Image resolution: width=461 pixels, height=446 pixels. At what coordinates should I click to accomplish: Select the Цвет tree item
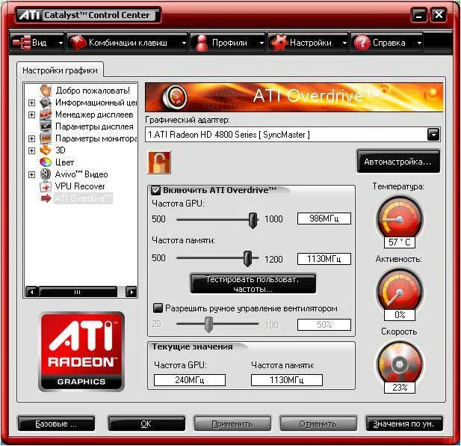click(65, 162)
